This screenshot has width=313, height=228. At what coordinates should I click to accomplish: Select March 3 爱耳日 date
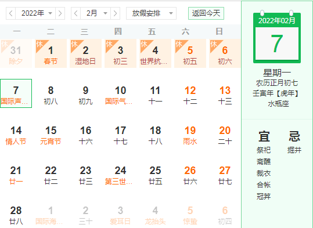point(120,213)
